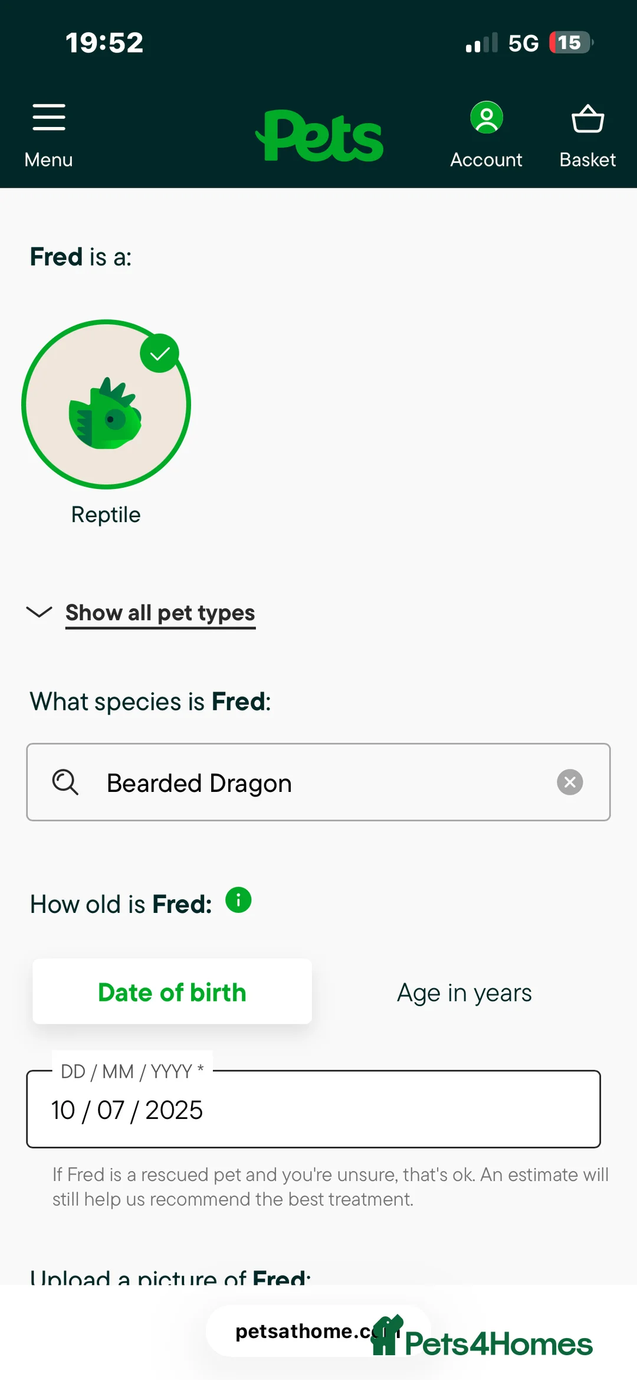The image size is (637, 1380).
Task: Tap the green Account profile icon
Action: pos(487,118)
